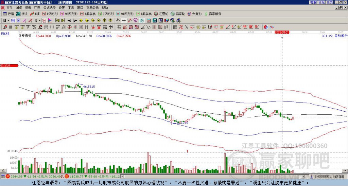
Task: Select the hand pan tool
Action: (118, 20)
